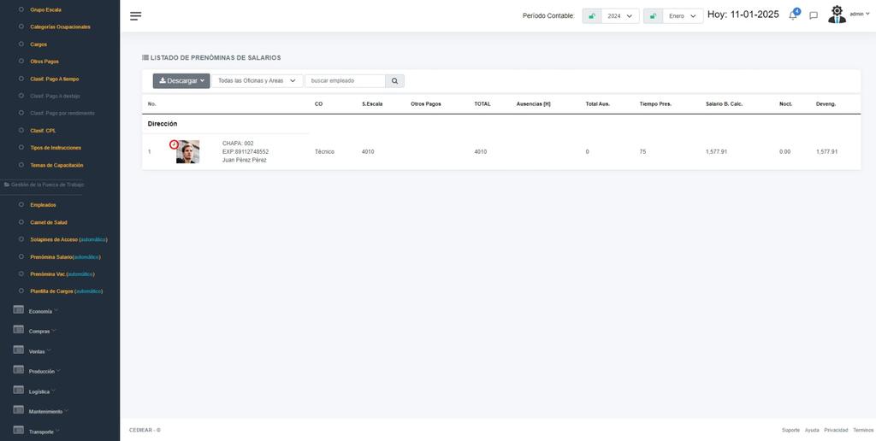
Task: Focus the buscar empleado search field
Action: pyautogui.click(x=345, y=81)
